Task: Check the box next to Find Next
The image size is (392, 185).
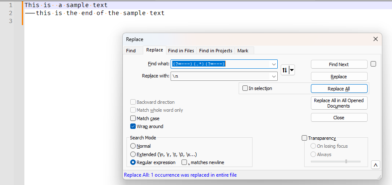Action: pos(373,64)
